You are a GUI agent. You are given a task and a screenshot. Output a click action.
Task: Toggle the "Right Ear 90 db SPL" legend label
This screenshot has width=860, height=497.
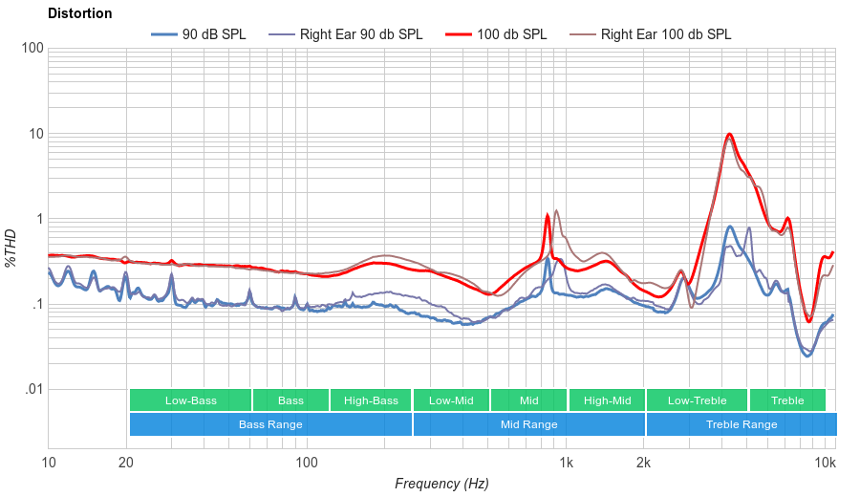point(360,34)
